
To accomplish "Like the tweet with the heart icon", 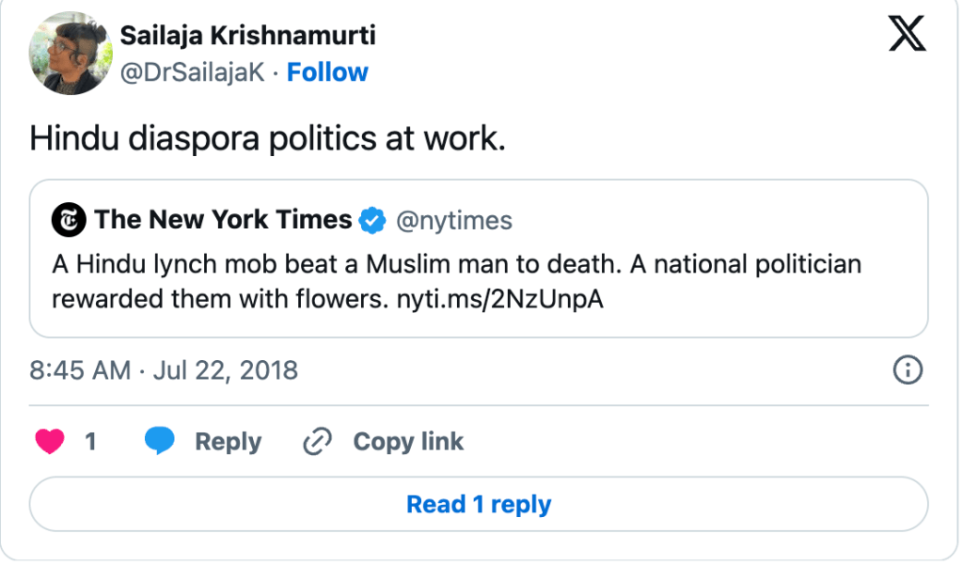I will pyautogui.click(x=50, y=441).
